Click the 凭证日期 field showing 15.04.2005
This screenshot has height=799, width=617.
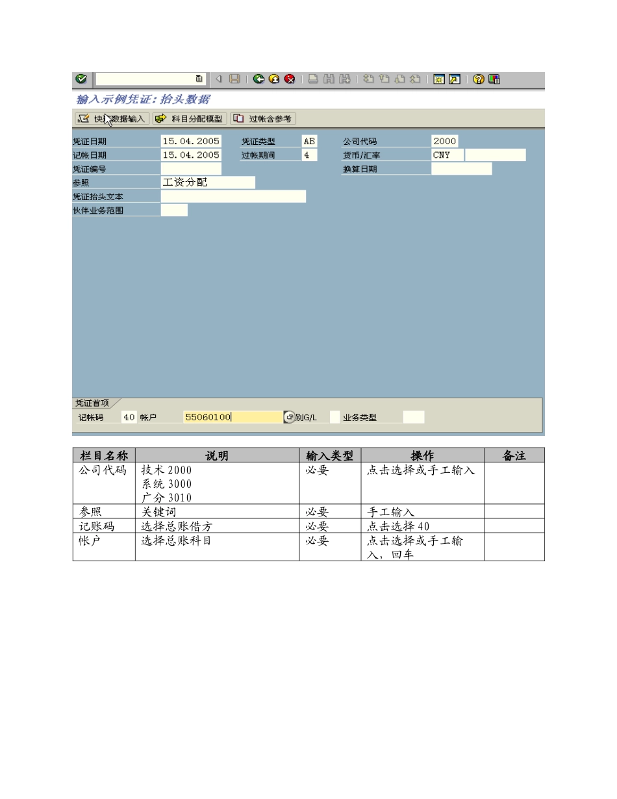coord(191,141)
